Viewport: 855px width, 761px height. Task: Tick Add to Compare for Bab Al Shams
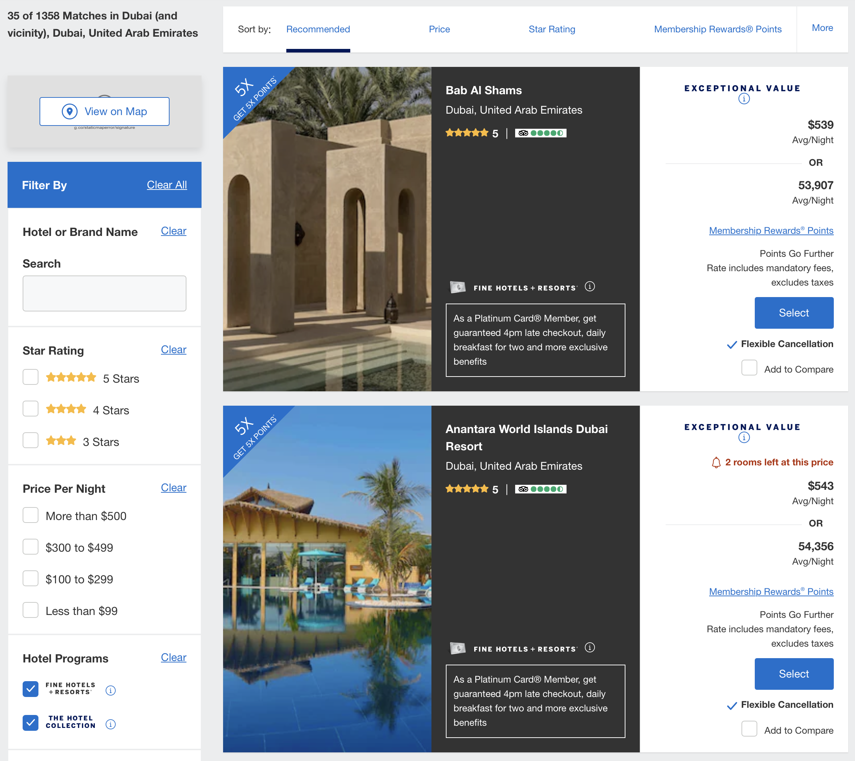tap(749, 368)
